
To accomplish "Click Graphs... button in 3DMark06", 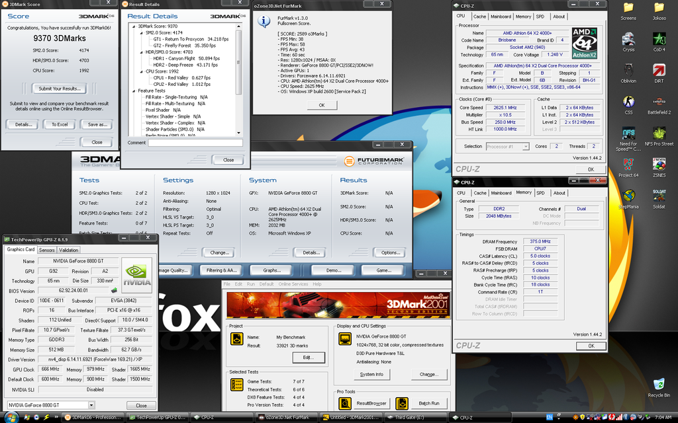I will point(272,270).
